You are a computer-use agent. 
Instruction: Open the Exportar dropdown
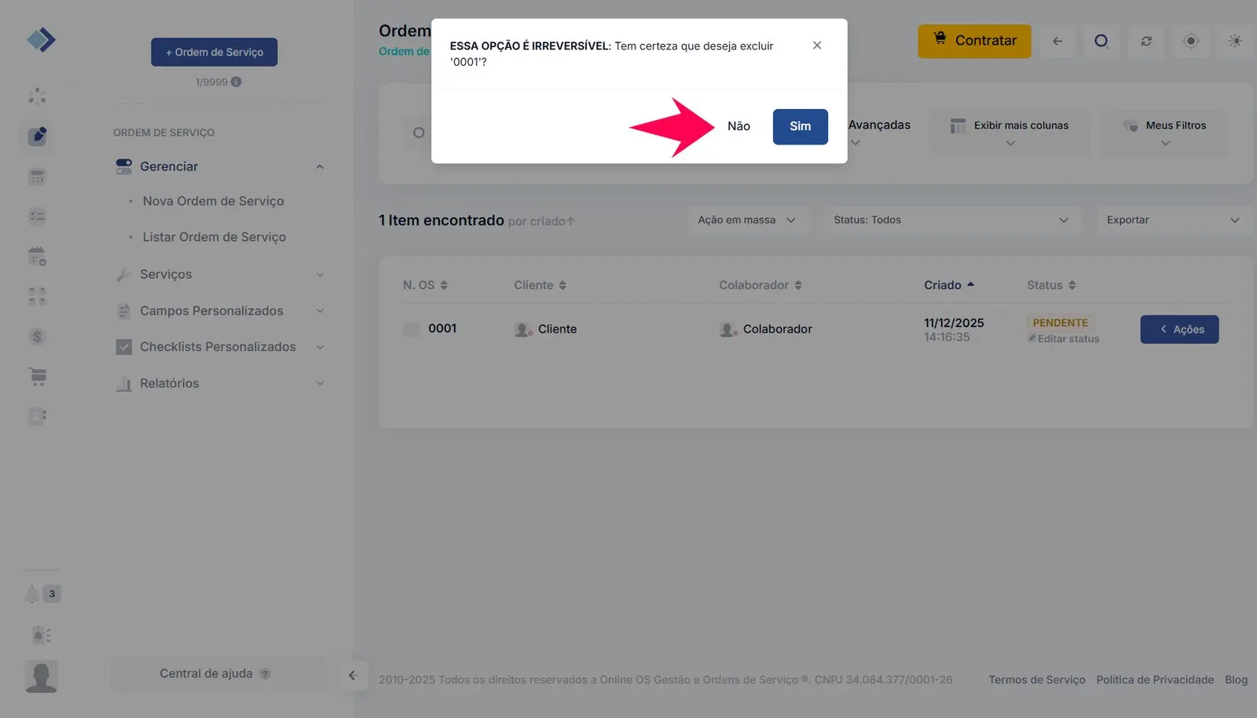coord(1172,221)
